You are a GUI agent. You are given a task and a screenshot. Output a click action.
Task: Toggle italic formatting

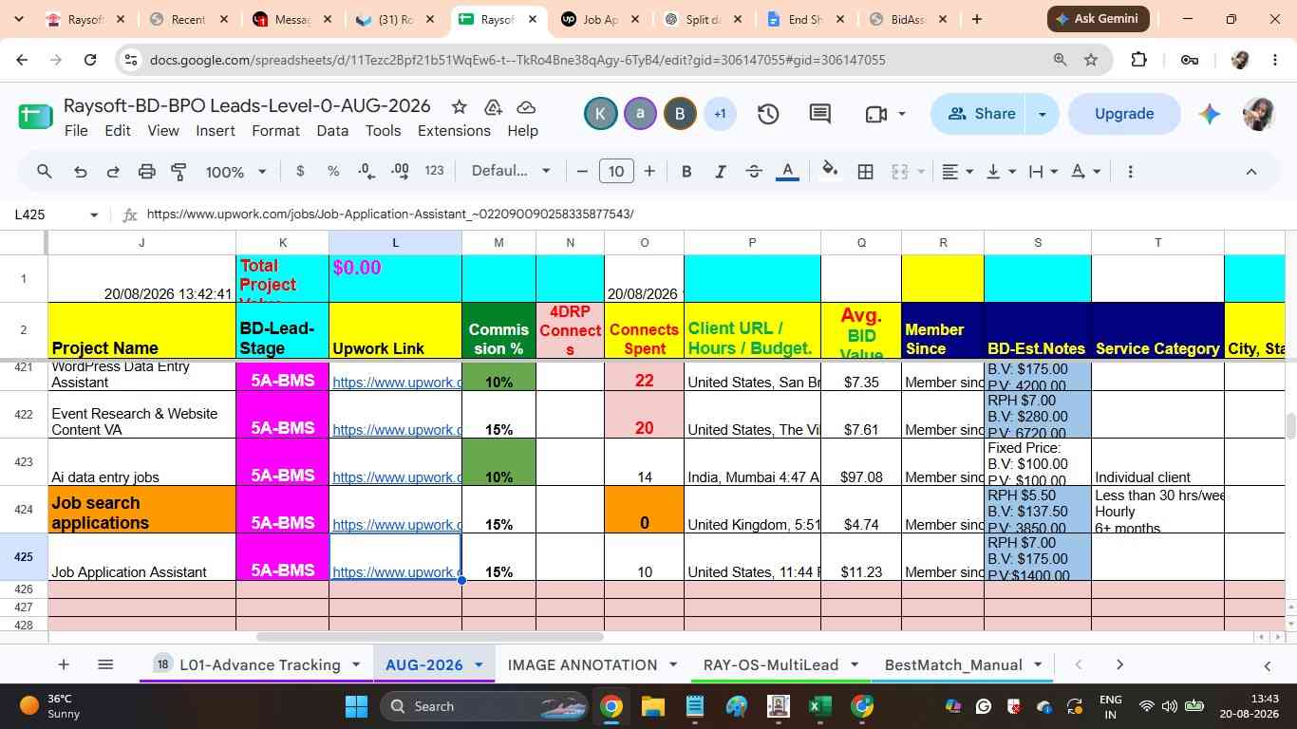(x=720, y=172)
